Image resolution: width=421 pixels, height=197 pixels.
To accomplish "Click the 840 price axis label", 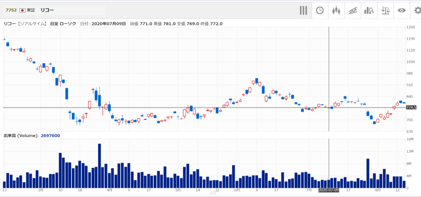I will (410, 96).
